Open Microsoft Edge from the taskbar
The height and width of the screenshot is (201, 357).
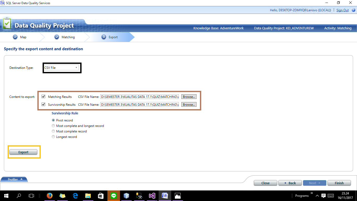pos(75,196)
